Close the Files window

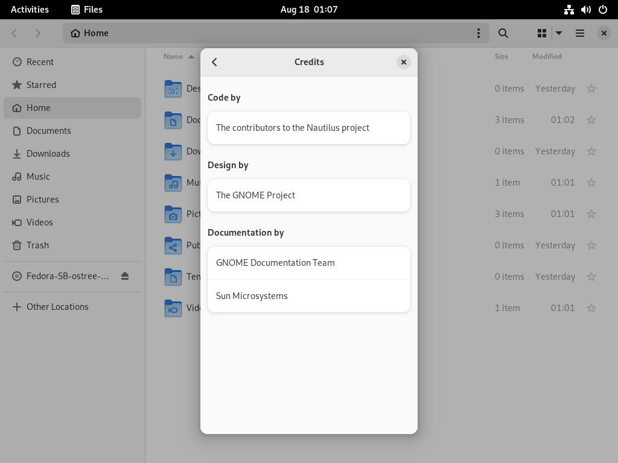(604, 33)
